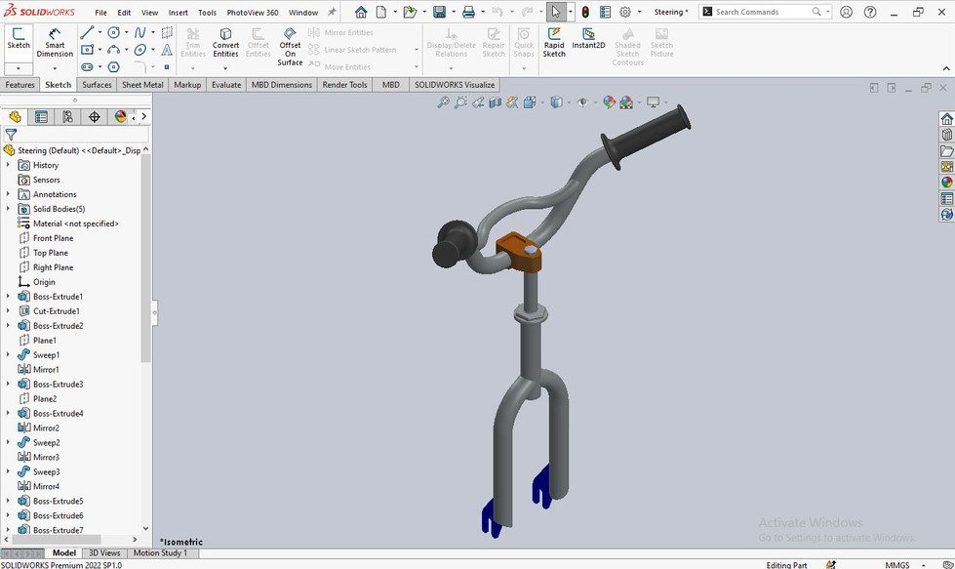Click the Save icon

coord(439,12)
